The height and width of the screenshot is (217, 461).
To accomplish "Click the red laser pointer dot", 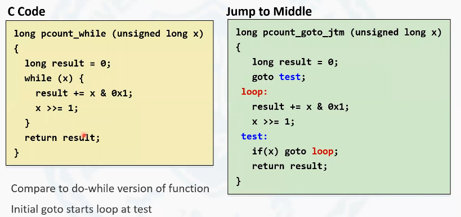I will pyautogui.click(x=84, y=135).
